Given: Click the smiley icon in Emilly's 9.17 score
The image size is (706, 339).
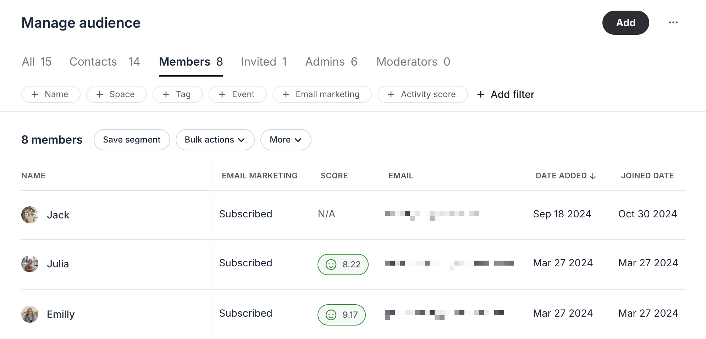Looking at the screenshot, I should [331, 315].
